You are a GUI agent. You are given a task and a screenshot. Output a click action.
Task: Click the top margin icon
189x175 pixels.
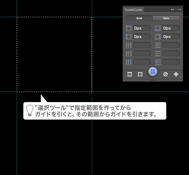129,28
